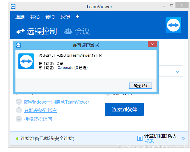190x152 pixels.
Task: Click the TeamViewer title bar icon
Action: 13,6
